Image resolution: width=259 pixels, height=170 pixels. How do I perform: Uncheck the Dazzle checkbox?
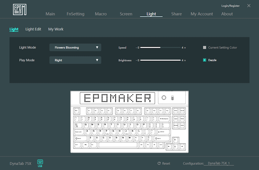tap(205, 60)
